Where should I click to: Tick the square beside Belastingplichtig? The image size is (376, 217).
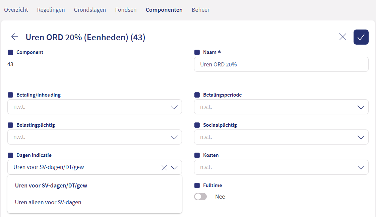click(10, 125)
